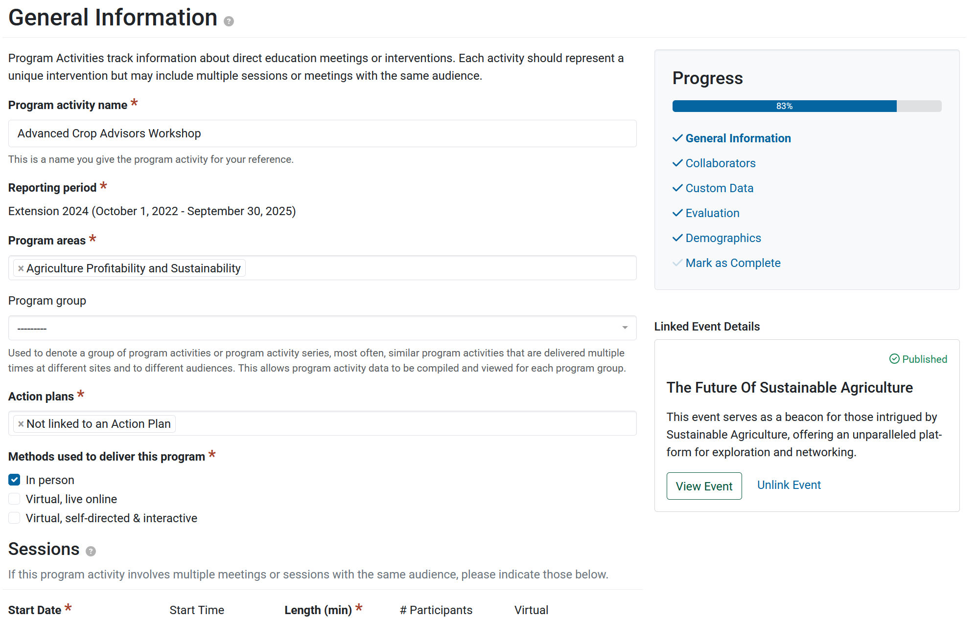Uncheck the In person method checkbox
Screen dimensions: 978x619
14,480
